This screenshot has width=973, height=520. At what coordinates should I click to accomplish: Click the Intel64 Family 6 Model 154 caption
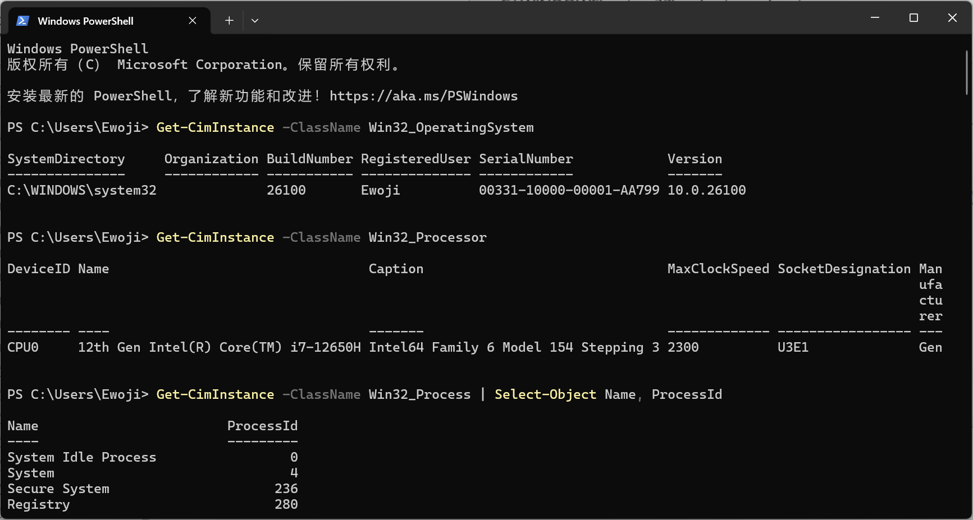pos(514,347)
